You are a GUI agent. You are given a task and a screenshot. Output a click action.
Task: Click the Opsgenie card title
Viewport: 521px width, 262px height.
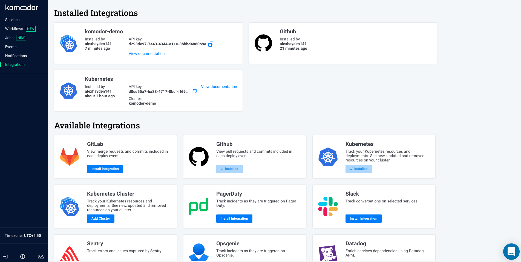(228, 243)
